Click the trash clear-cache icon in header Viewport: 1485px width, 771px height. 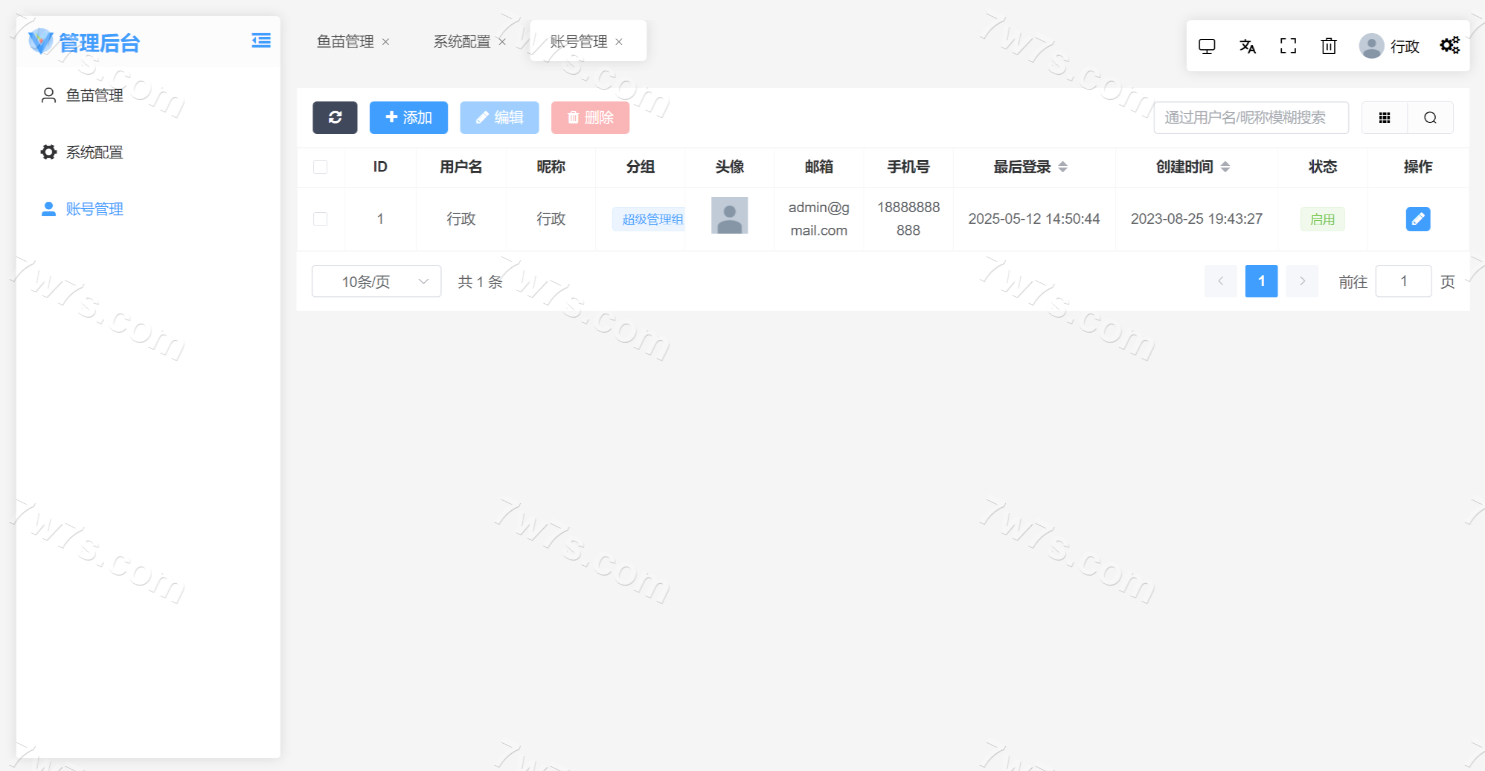pos(1328,46)
